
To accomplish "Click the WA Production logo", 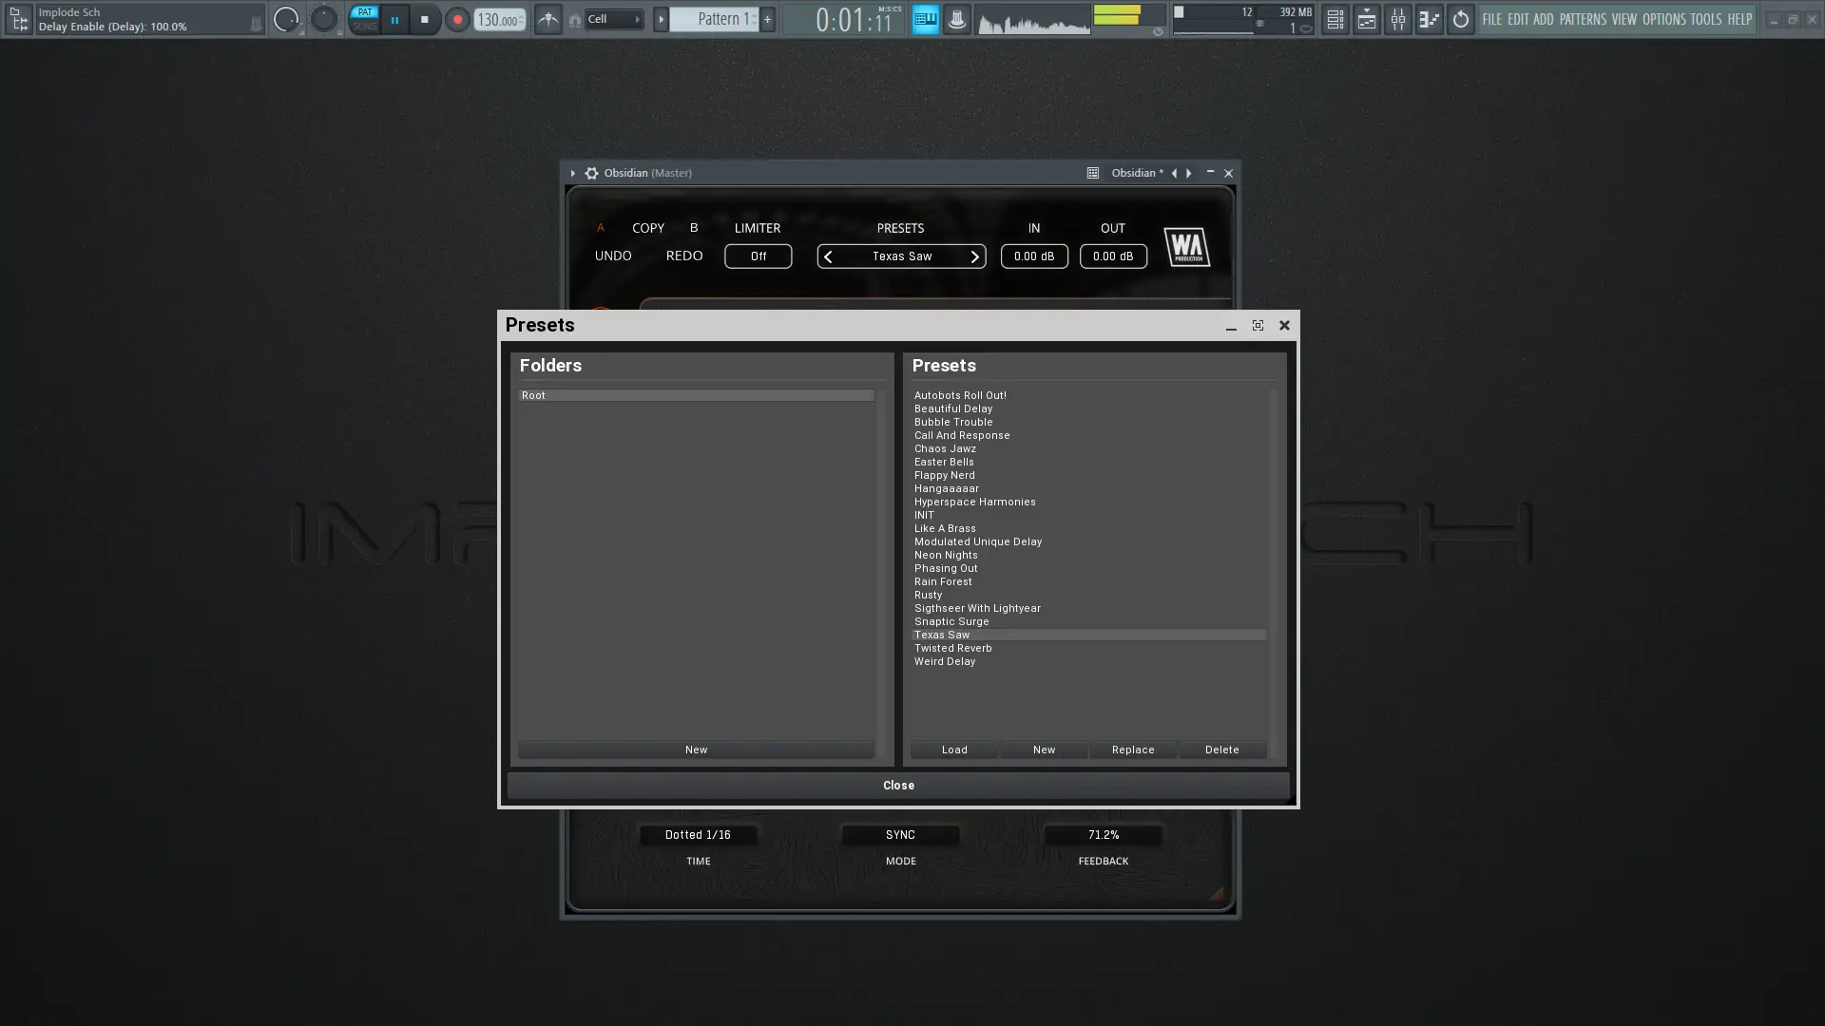I will [1186, 247].
